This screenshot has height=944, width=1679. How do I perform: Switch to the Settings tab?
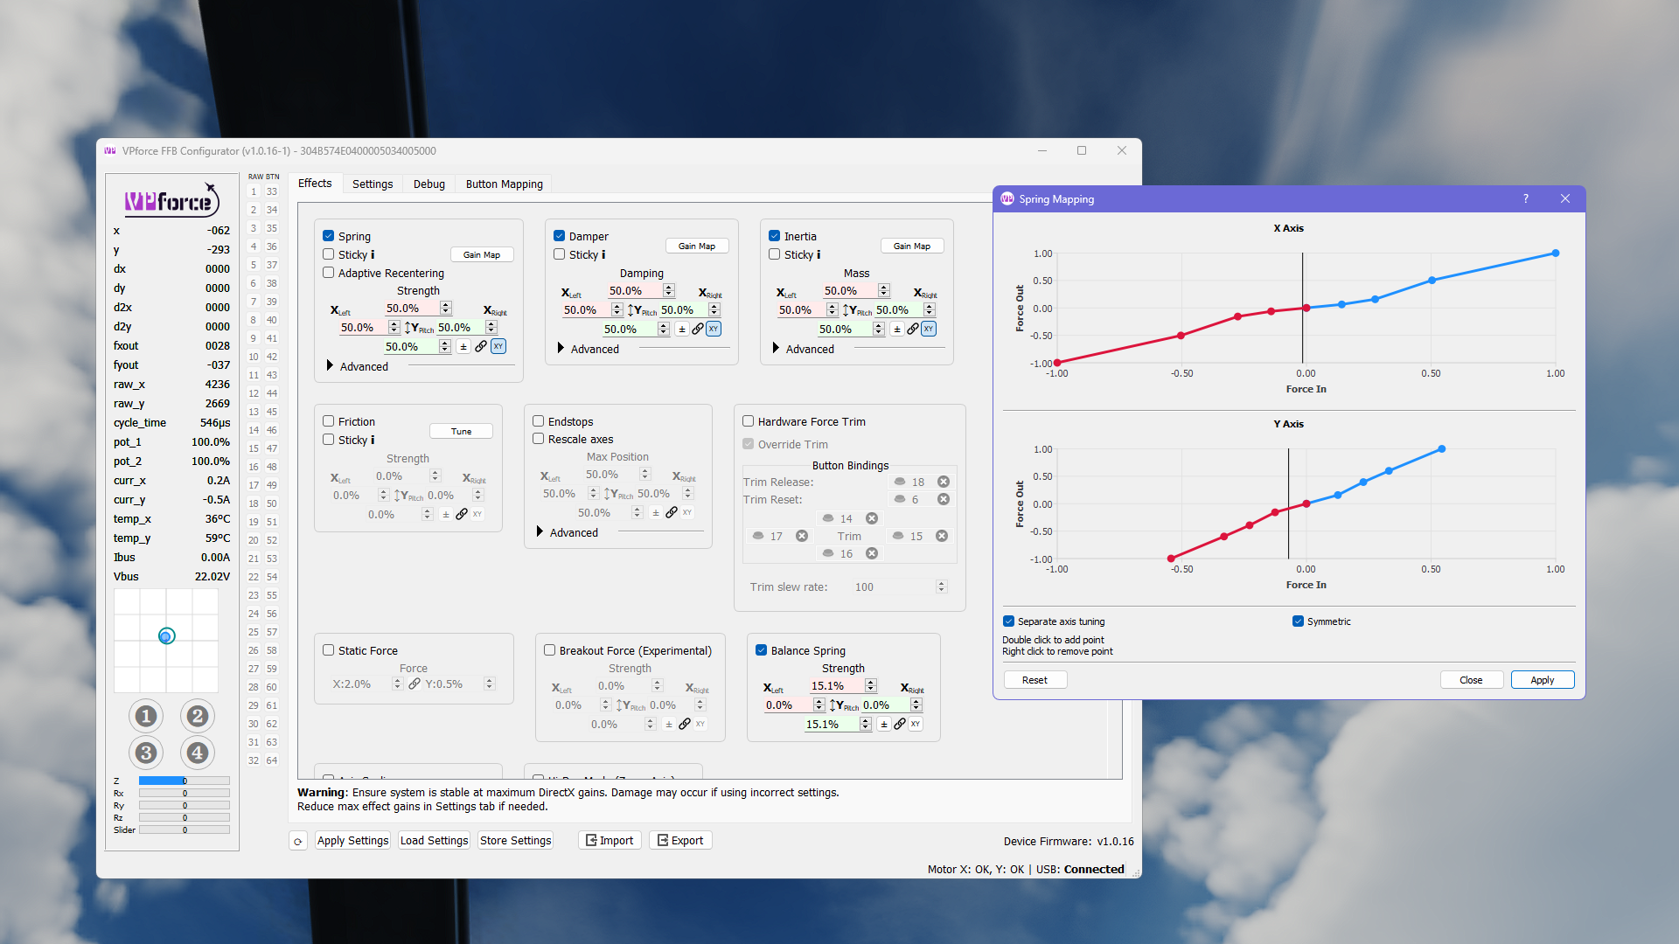[373, 184]
